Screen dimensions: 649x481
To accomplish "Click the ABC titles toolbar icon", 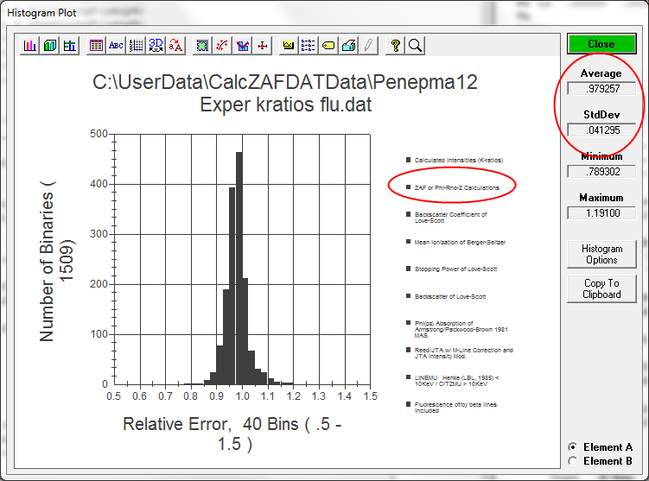I will coord(116,46).
